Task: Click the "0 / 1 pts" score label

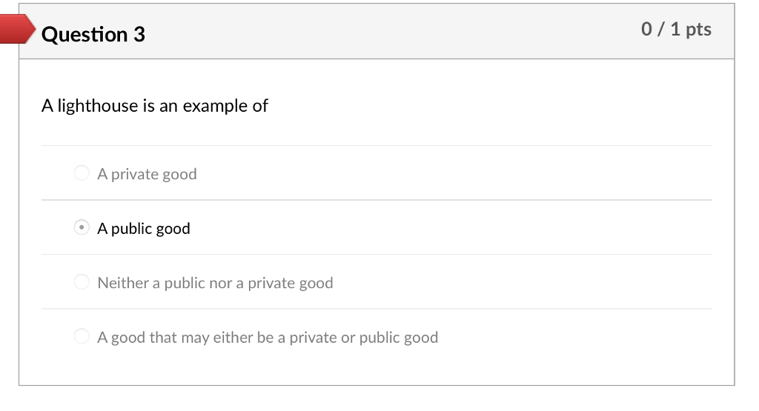Action: (x=676, y=29)
